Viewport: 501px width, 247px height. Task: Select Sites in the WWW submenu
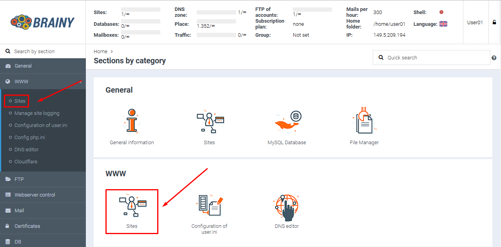point(20,101)
